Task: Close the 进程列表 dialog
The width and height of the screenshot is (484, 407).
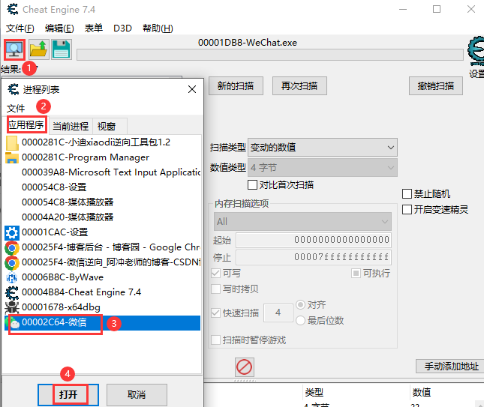Action: click(x=192, y=89)
